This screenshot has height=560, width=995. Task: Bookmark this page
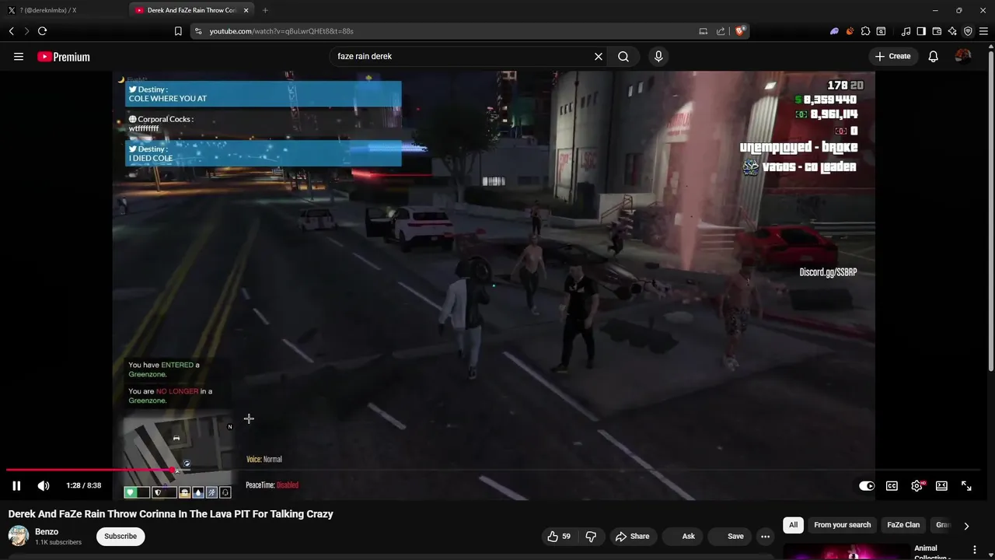point(178,31)
